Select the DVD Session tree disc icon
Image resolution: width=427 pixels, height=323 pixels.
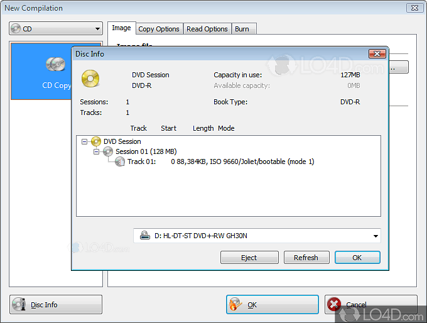click(x=96, y=141)
